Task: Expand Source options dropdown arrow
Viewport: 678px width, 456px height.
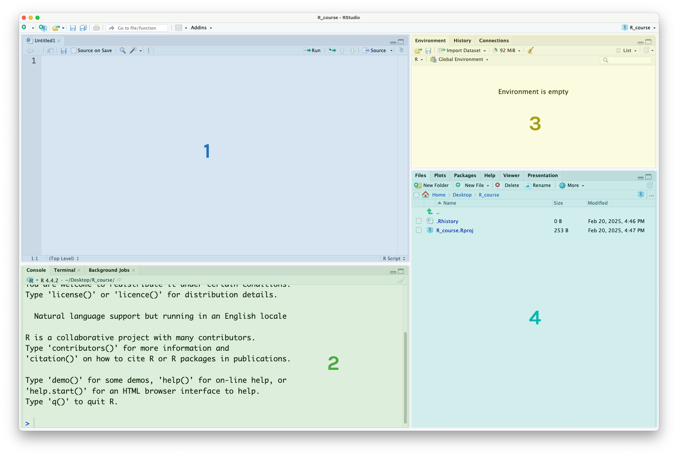Action: (x=391, y=51)
